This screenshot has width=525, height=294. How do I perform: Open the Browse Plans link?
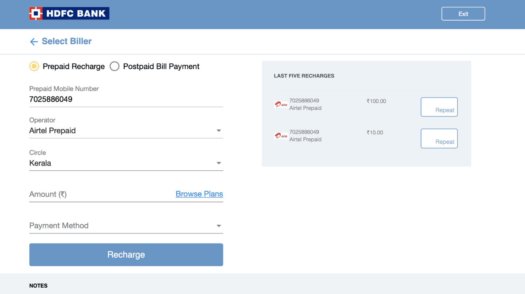[x=199, y=194]
